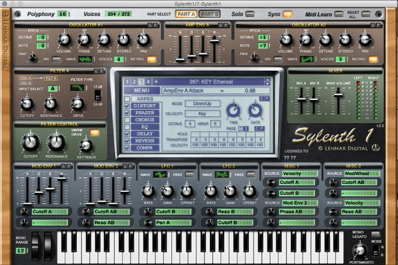Click the Oscillator A1 Fine tune knob
398x265 pixels.
(x=33, y=58)
